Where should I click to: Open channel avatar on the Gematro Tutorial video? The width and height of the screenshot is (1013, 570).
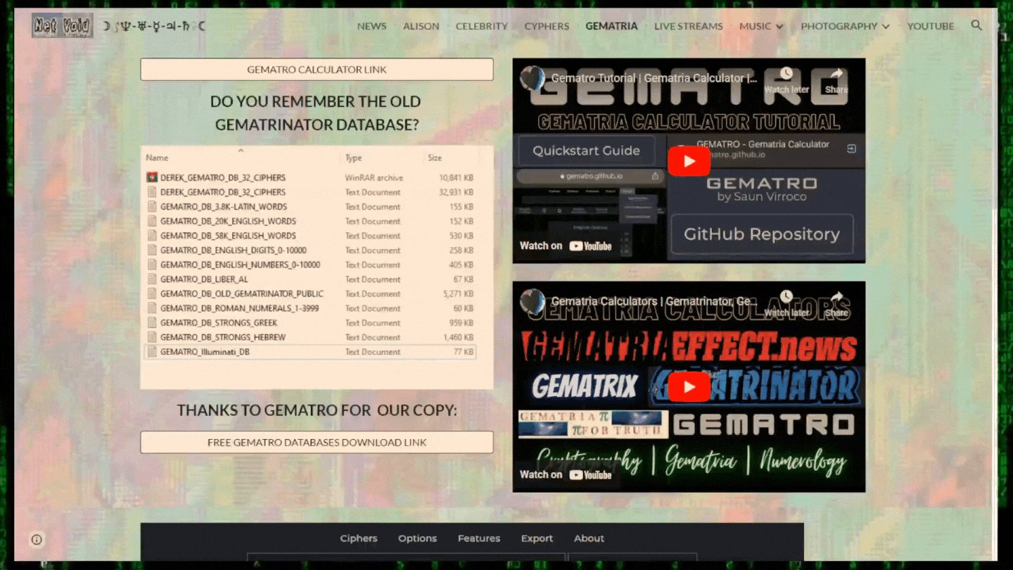533,78
